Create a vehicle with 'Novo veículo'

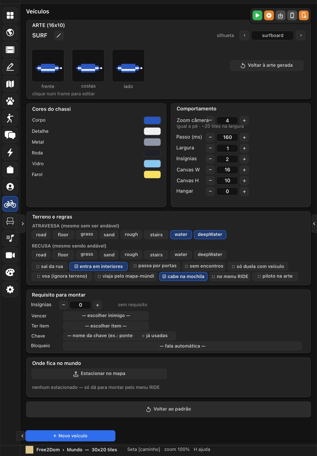pyautogui.click(x=70, y=436)
